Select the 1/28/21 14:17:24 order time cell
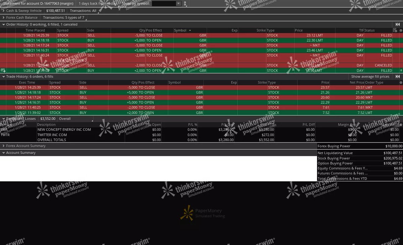This screenshot has height=245, width=403. pos(36,45)
